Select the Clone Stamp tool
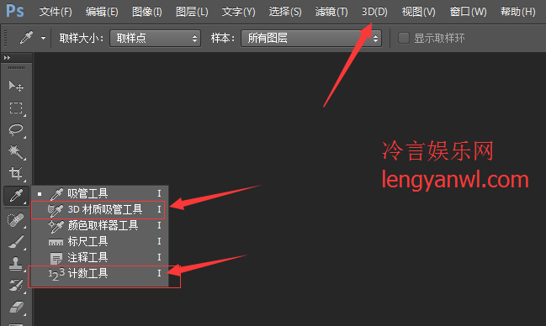The width and height of the screenshot is (546, 326). 16,264
